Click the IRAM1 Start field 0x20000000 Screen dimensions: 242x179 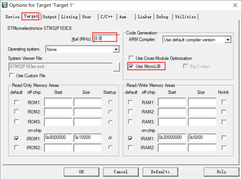[172, 138]
